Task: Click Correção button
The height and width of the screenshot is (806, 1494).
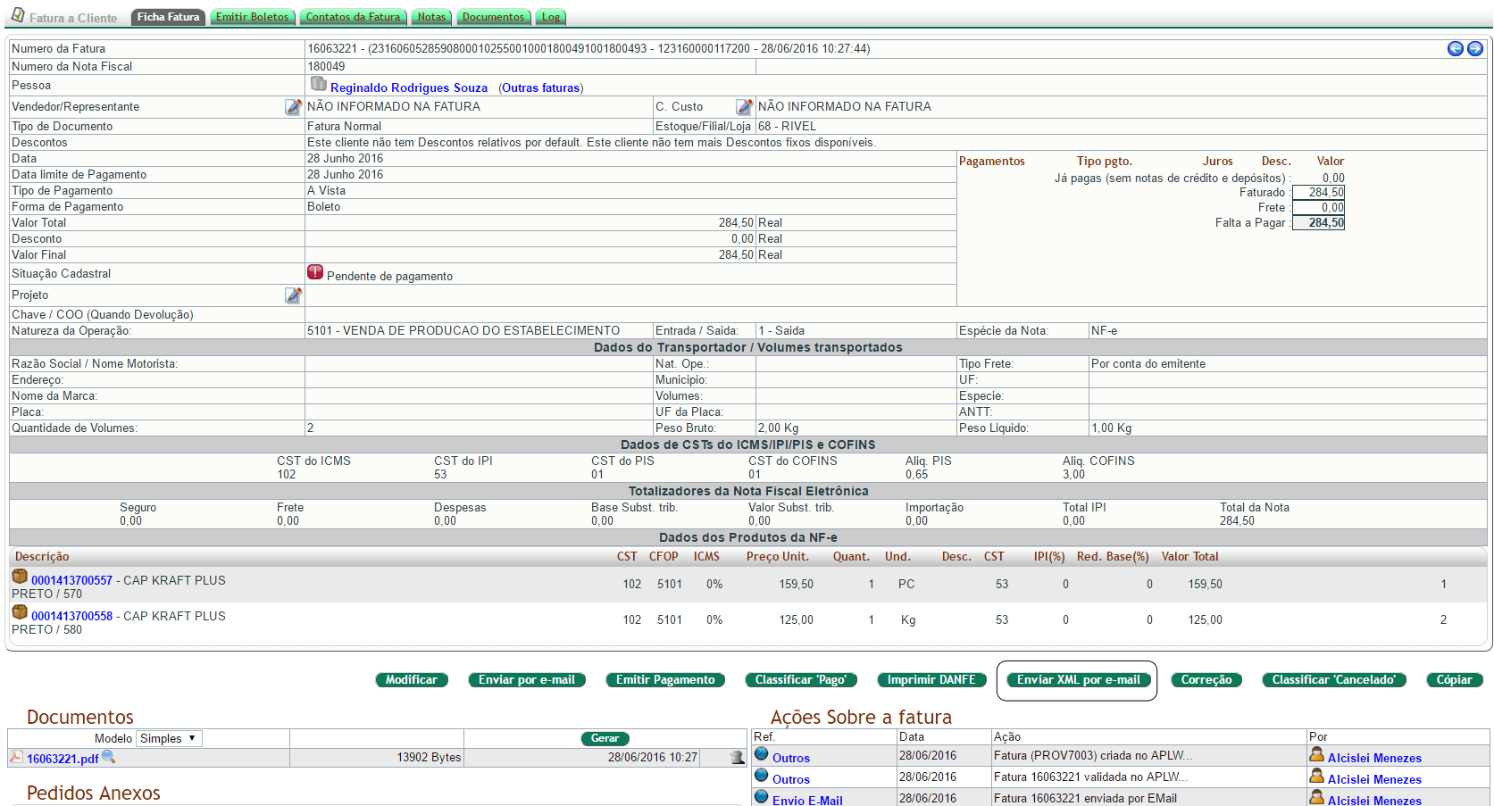Action: coord(1206,680)
